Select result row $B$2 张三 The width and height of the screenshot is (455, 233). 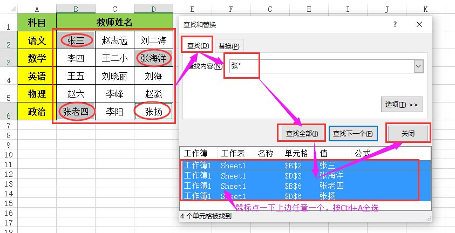click(x=305, y=166)
